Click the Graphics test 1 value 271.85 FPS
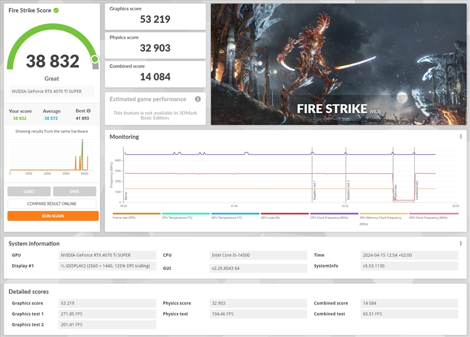This screenshot has height=337, width=470. (108, 314)
